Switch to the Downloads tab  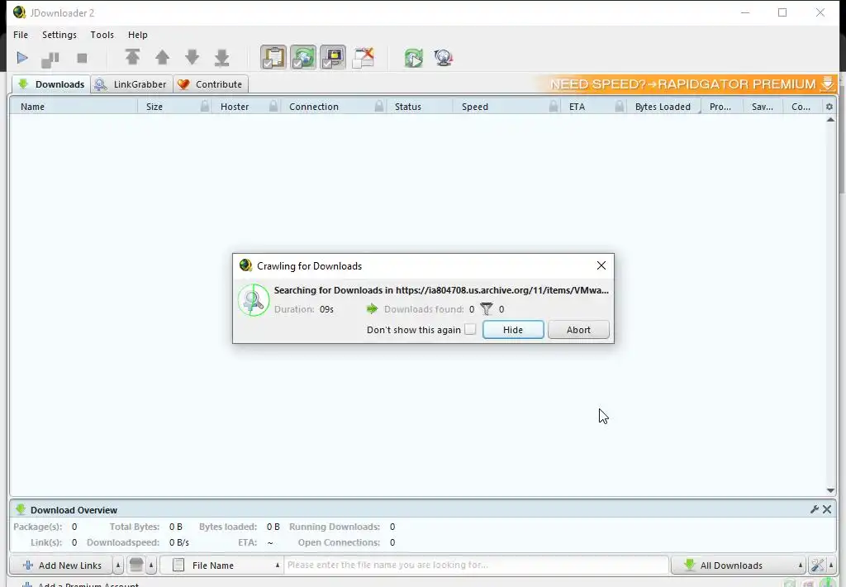tap(51, 84)
